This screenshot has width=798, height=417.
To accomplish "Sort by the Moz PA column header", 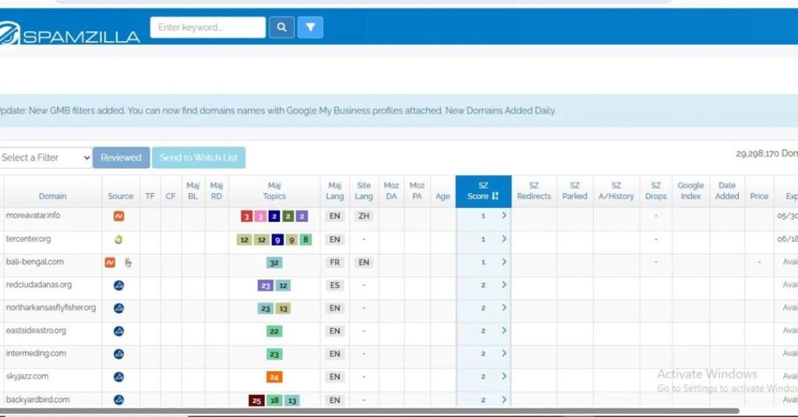I will pos(418,191).
